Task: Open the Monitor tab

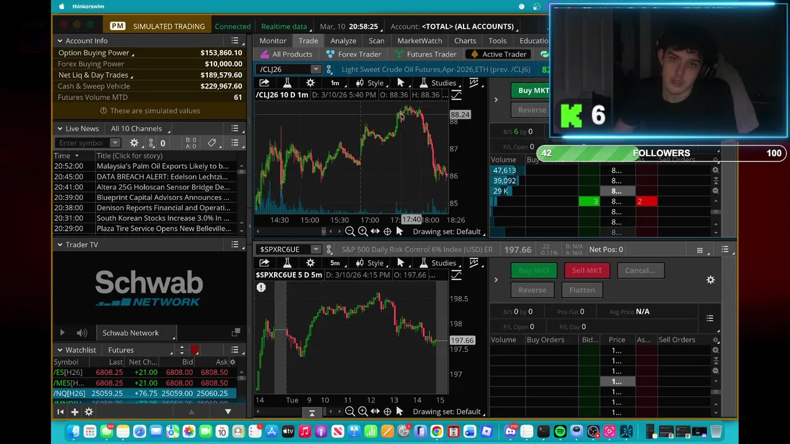Action: pyautogui.click(x=273, y=41)
